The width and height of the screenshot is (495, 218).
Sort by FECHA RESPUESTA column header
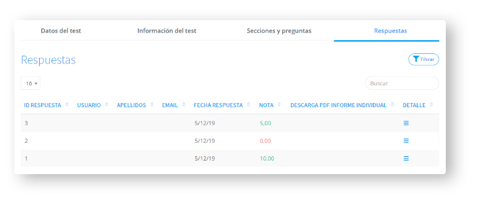click(x=219, y=105)
